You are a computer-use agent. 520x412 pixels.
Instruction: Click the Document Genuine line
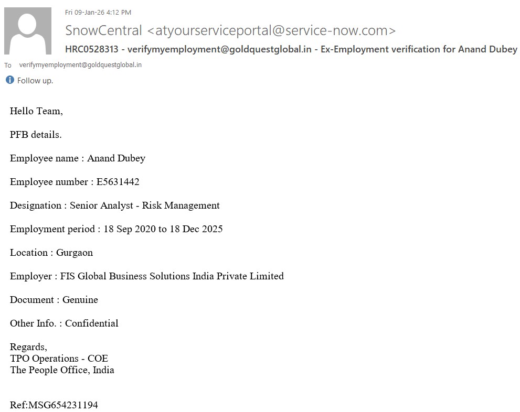(54, 300)
